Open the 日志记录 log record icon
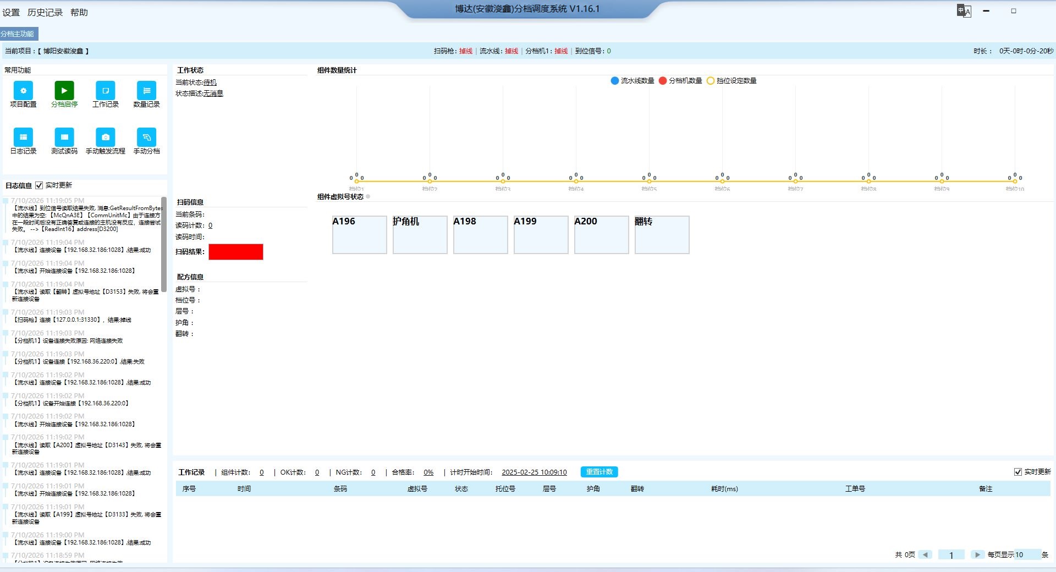Image resolution: width=1056 pixels, height=572 pixels. pyautogui.click(x=23, y=137)
